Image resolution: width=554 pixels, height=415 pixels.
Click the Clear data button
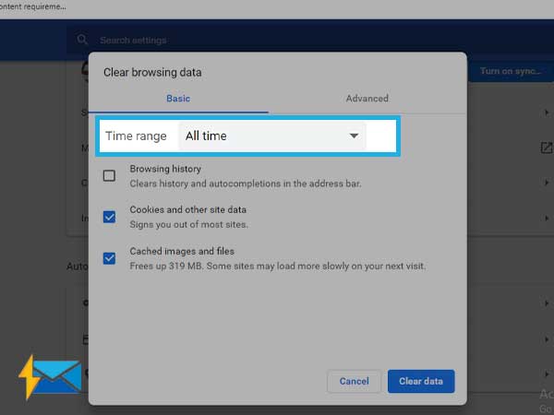421,381
